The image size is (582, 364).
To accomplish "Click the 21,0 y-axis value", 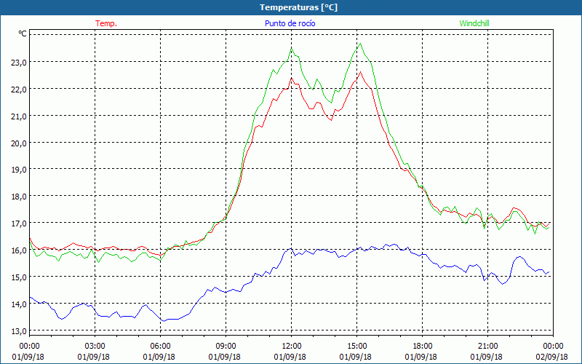I will pos(19,116).
